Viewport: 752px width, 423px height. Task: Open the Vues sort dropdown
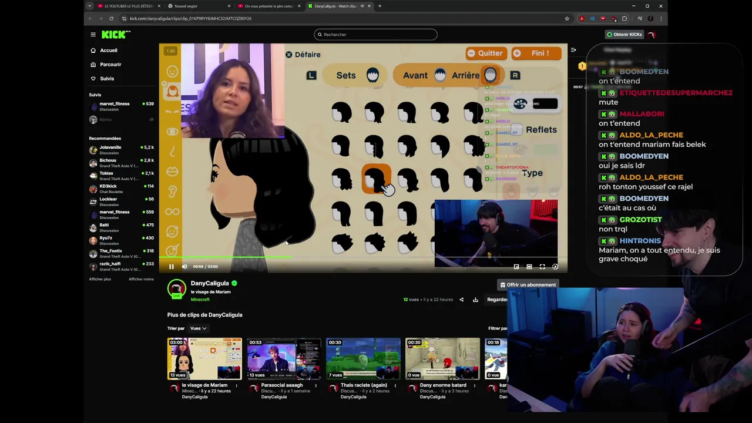[x=198, y=328]
